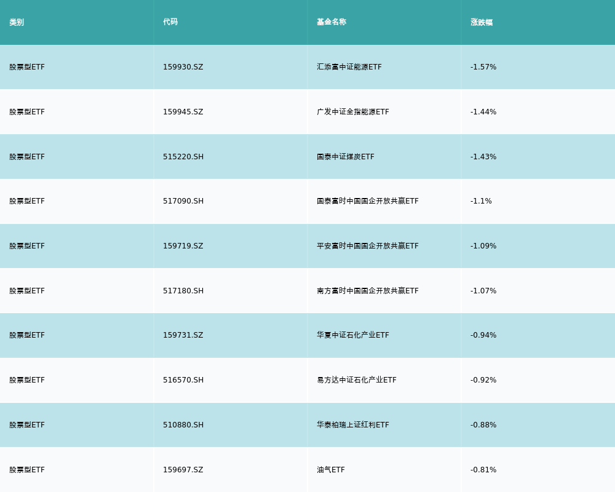Click the -1.07% change value
The image size is (615, 492).
point(483,291)
